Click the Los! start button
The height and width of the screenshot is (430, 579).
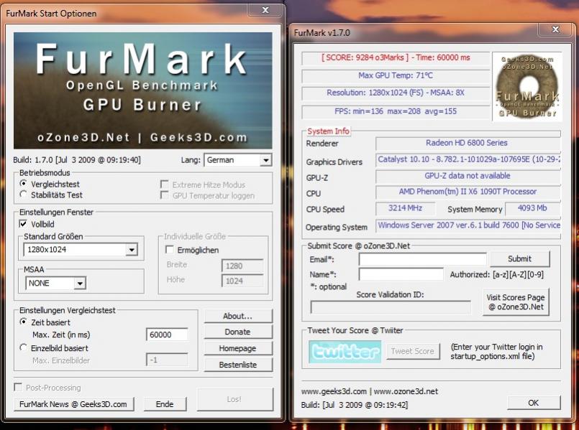pos(235,399)
